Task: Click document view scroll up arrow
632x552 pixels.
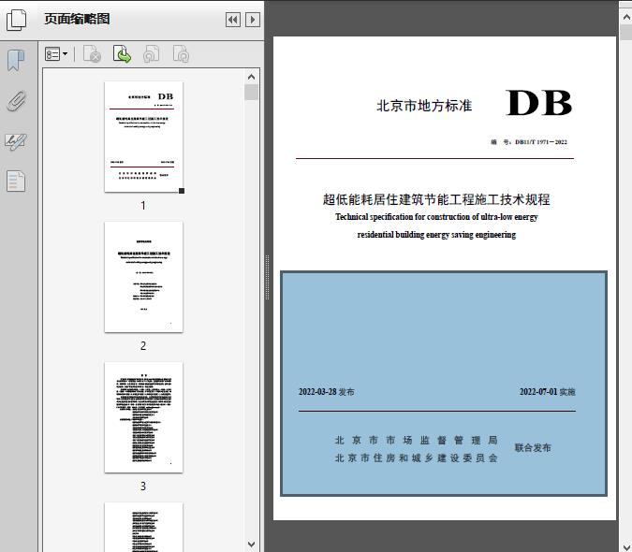Action: pos(626,17)
